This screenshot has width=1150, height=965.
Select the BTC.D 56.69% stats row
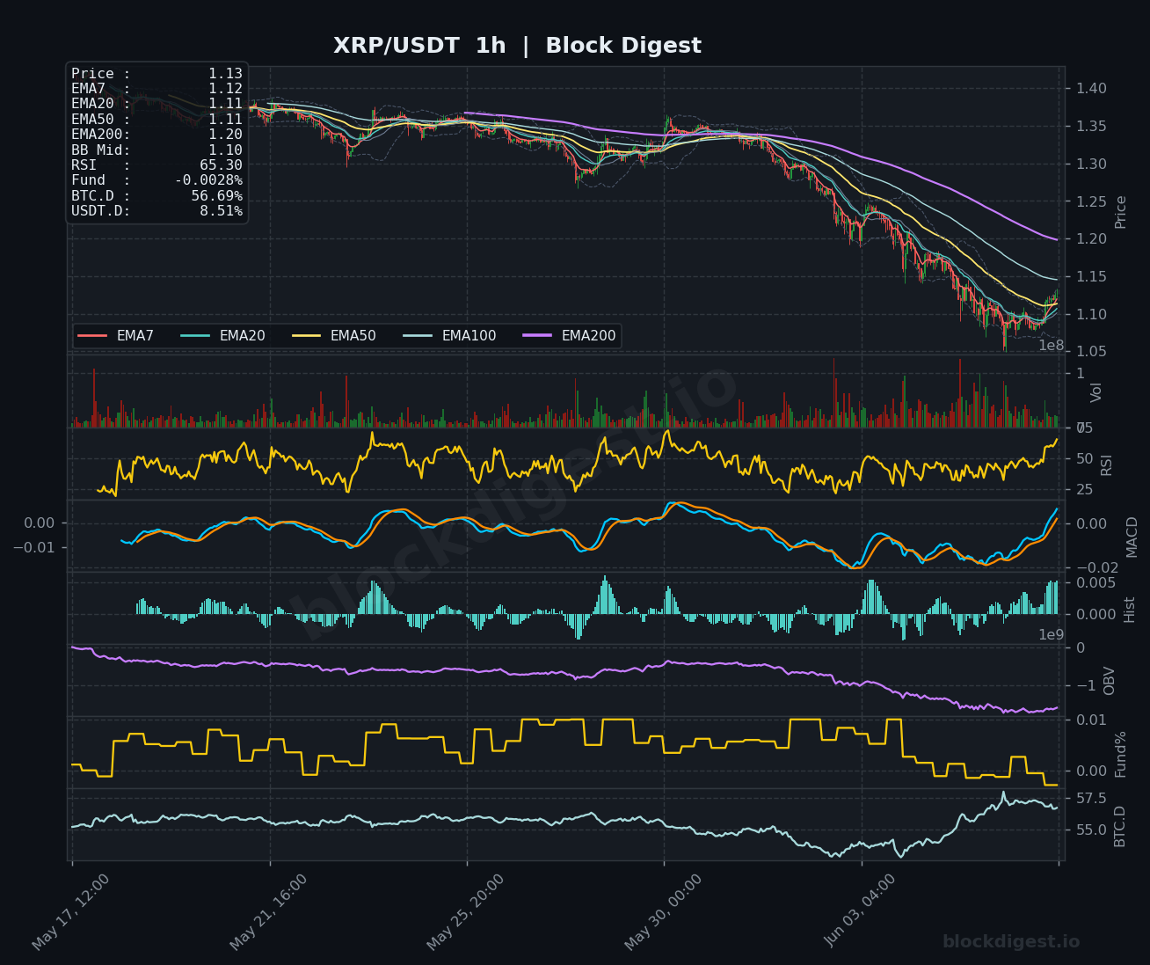(156, 196)
